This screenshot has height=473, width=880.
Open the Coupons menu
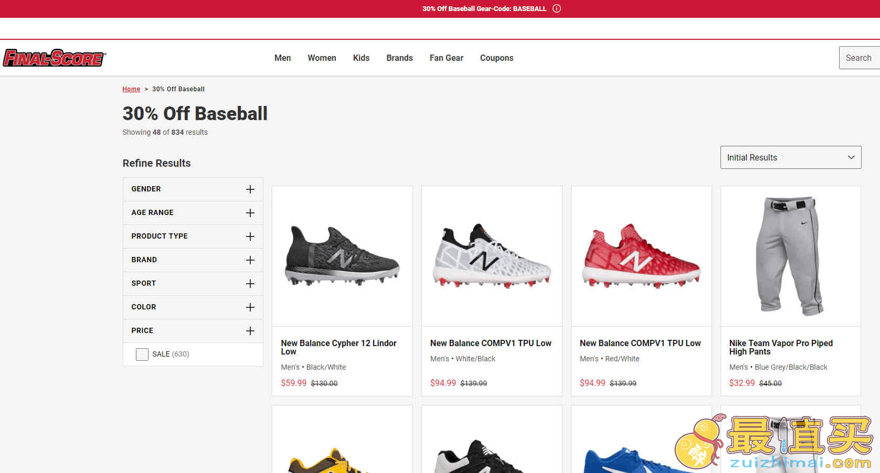(x=496, y=58)
